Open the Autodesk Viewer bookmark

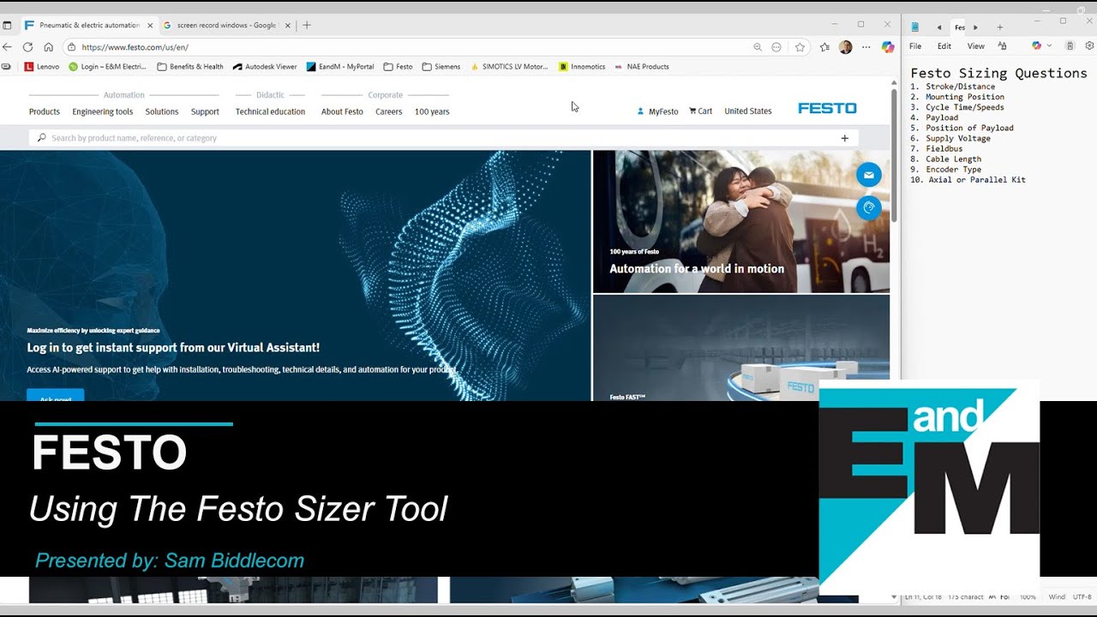[265, 67]
